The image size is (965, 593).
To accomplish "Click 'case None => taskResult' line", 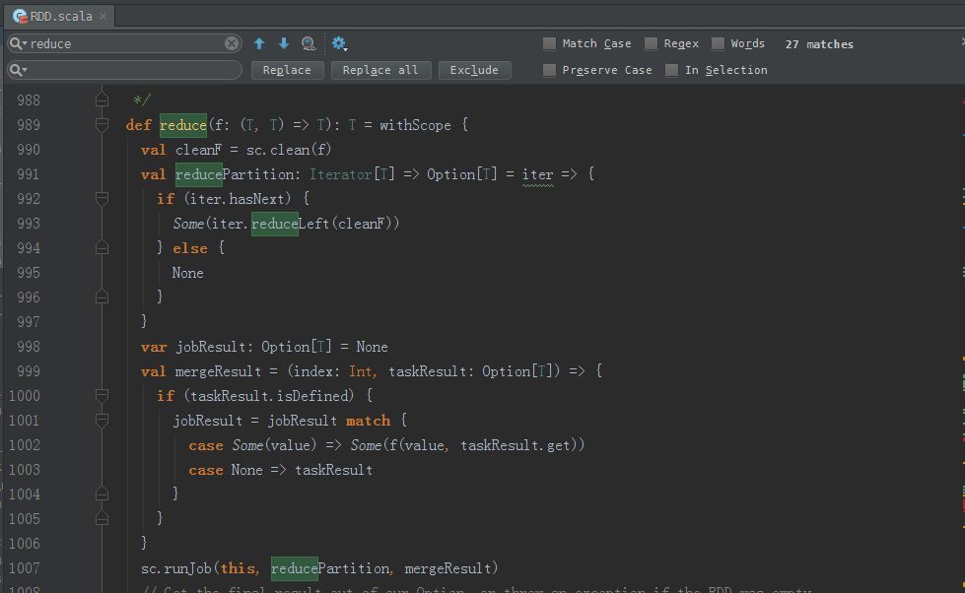I will click(281, 469).
